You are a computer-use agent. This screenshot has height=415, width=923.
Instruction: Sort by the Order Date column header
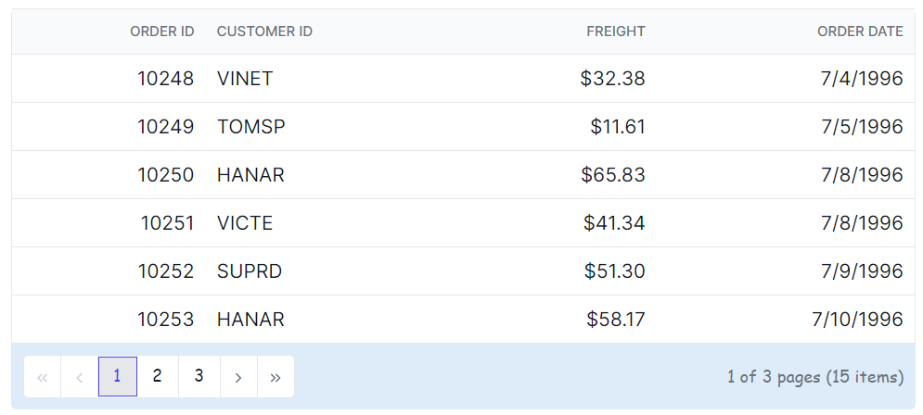[x=859, y=31]
